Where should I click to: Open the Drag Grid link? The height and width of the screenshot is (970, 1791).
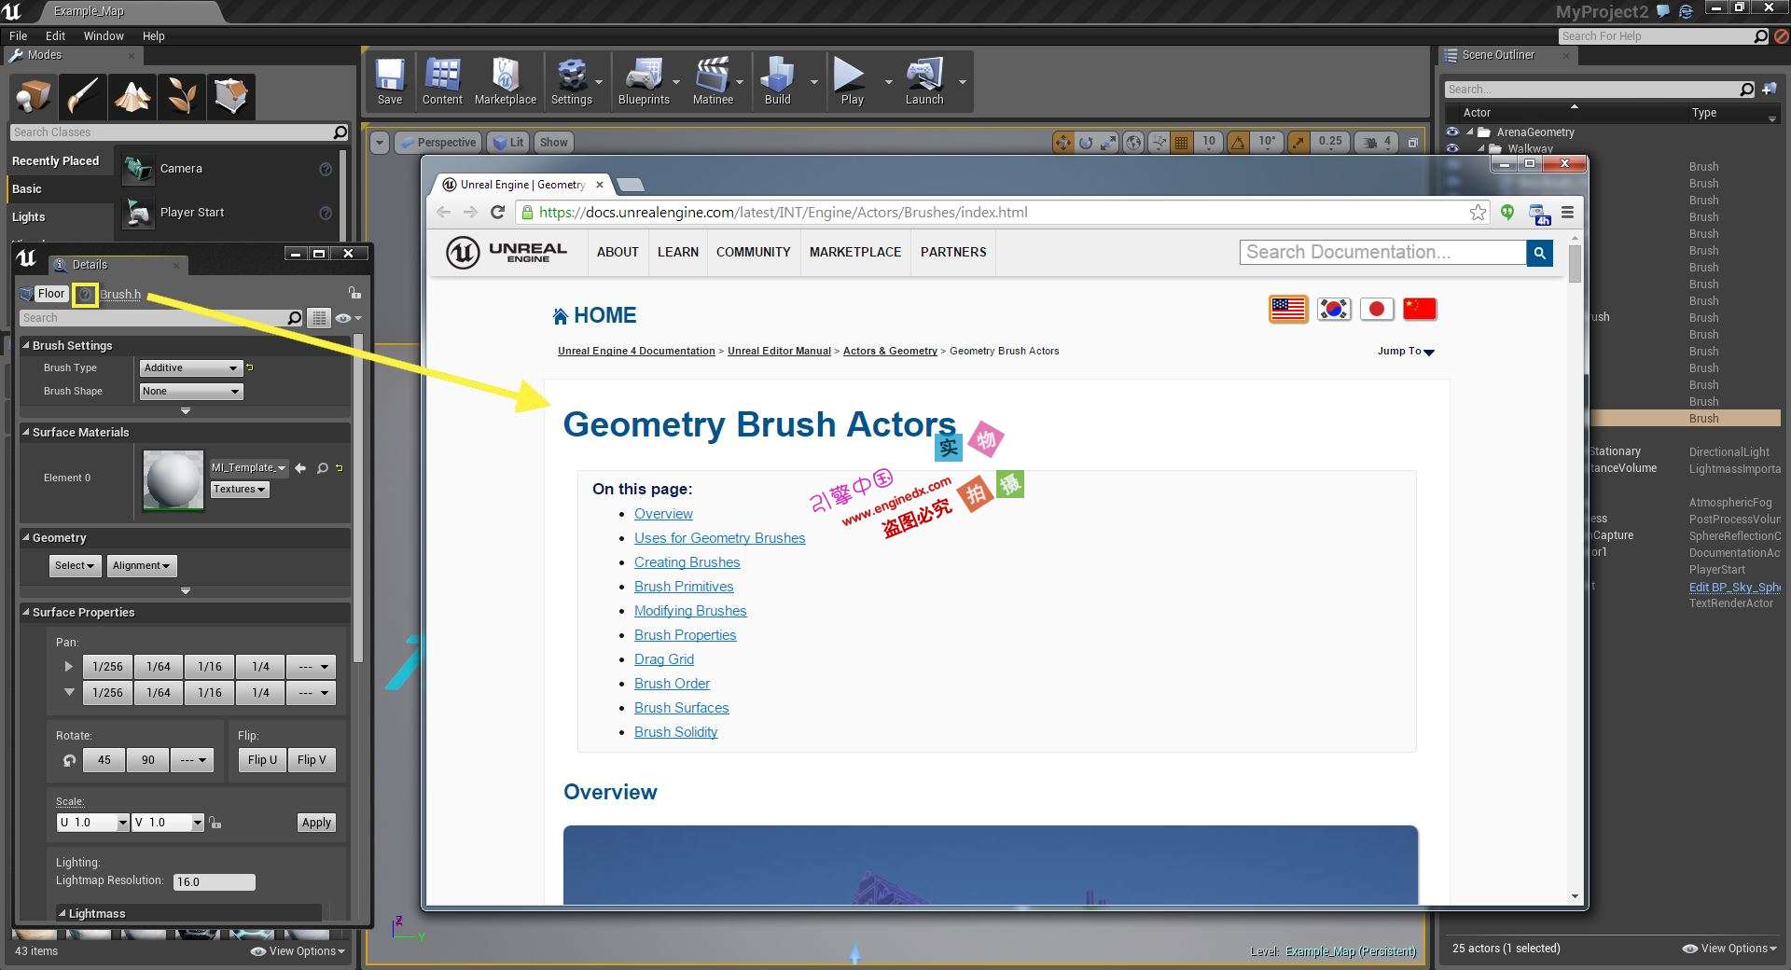tap(664, 659)
